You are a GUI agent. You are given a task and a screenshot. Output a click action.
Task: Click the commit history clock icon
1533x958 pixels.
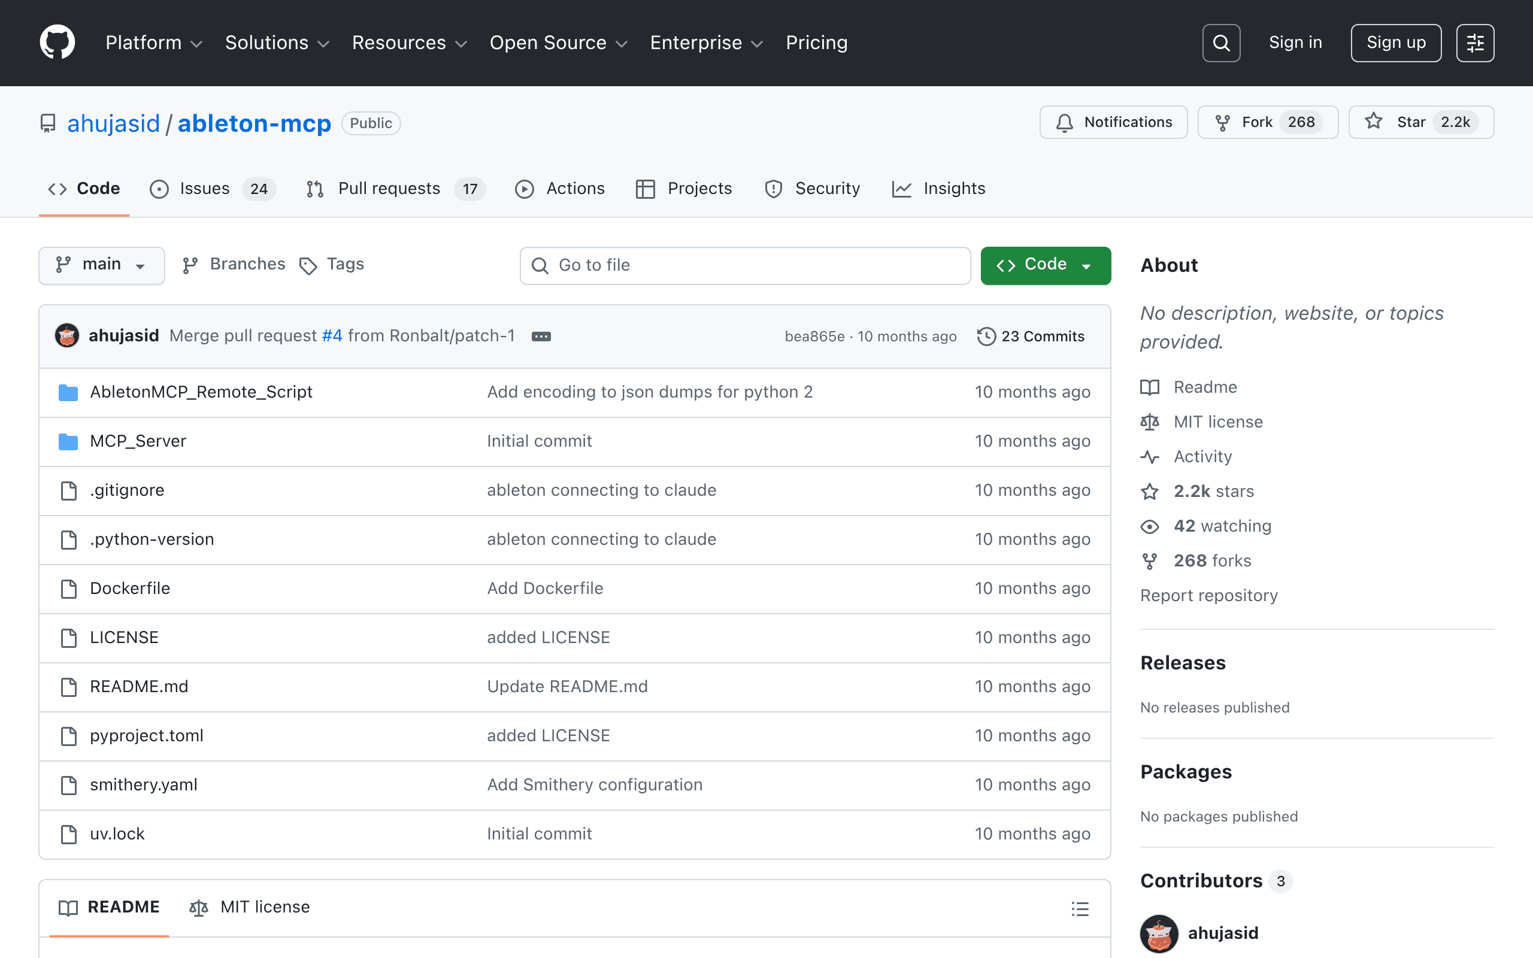[x=986, y=336]
